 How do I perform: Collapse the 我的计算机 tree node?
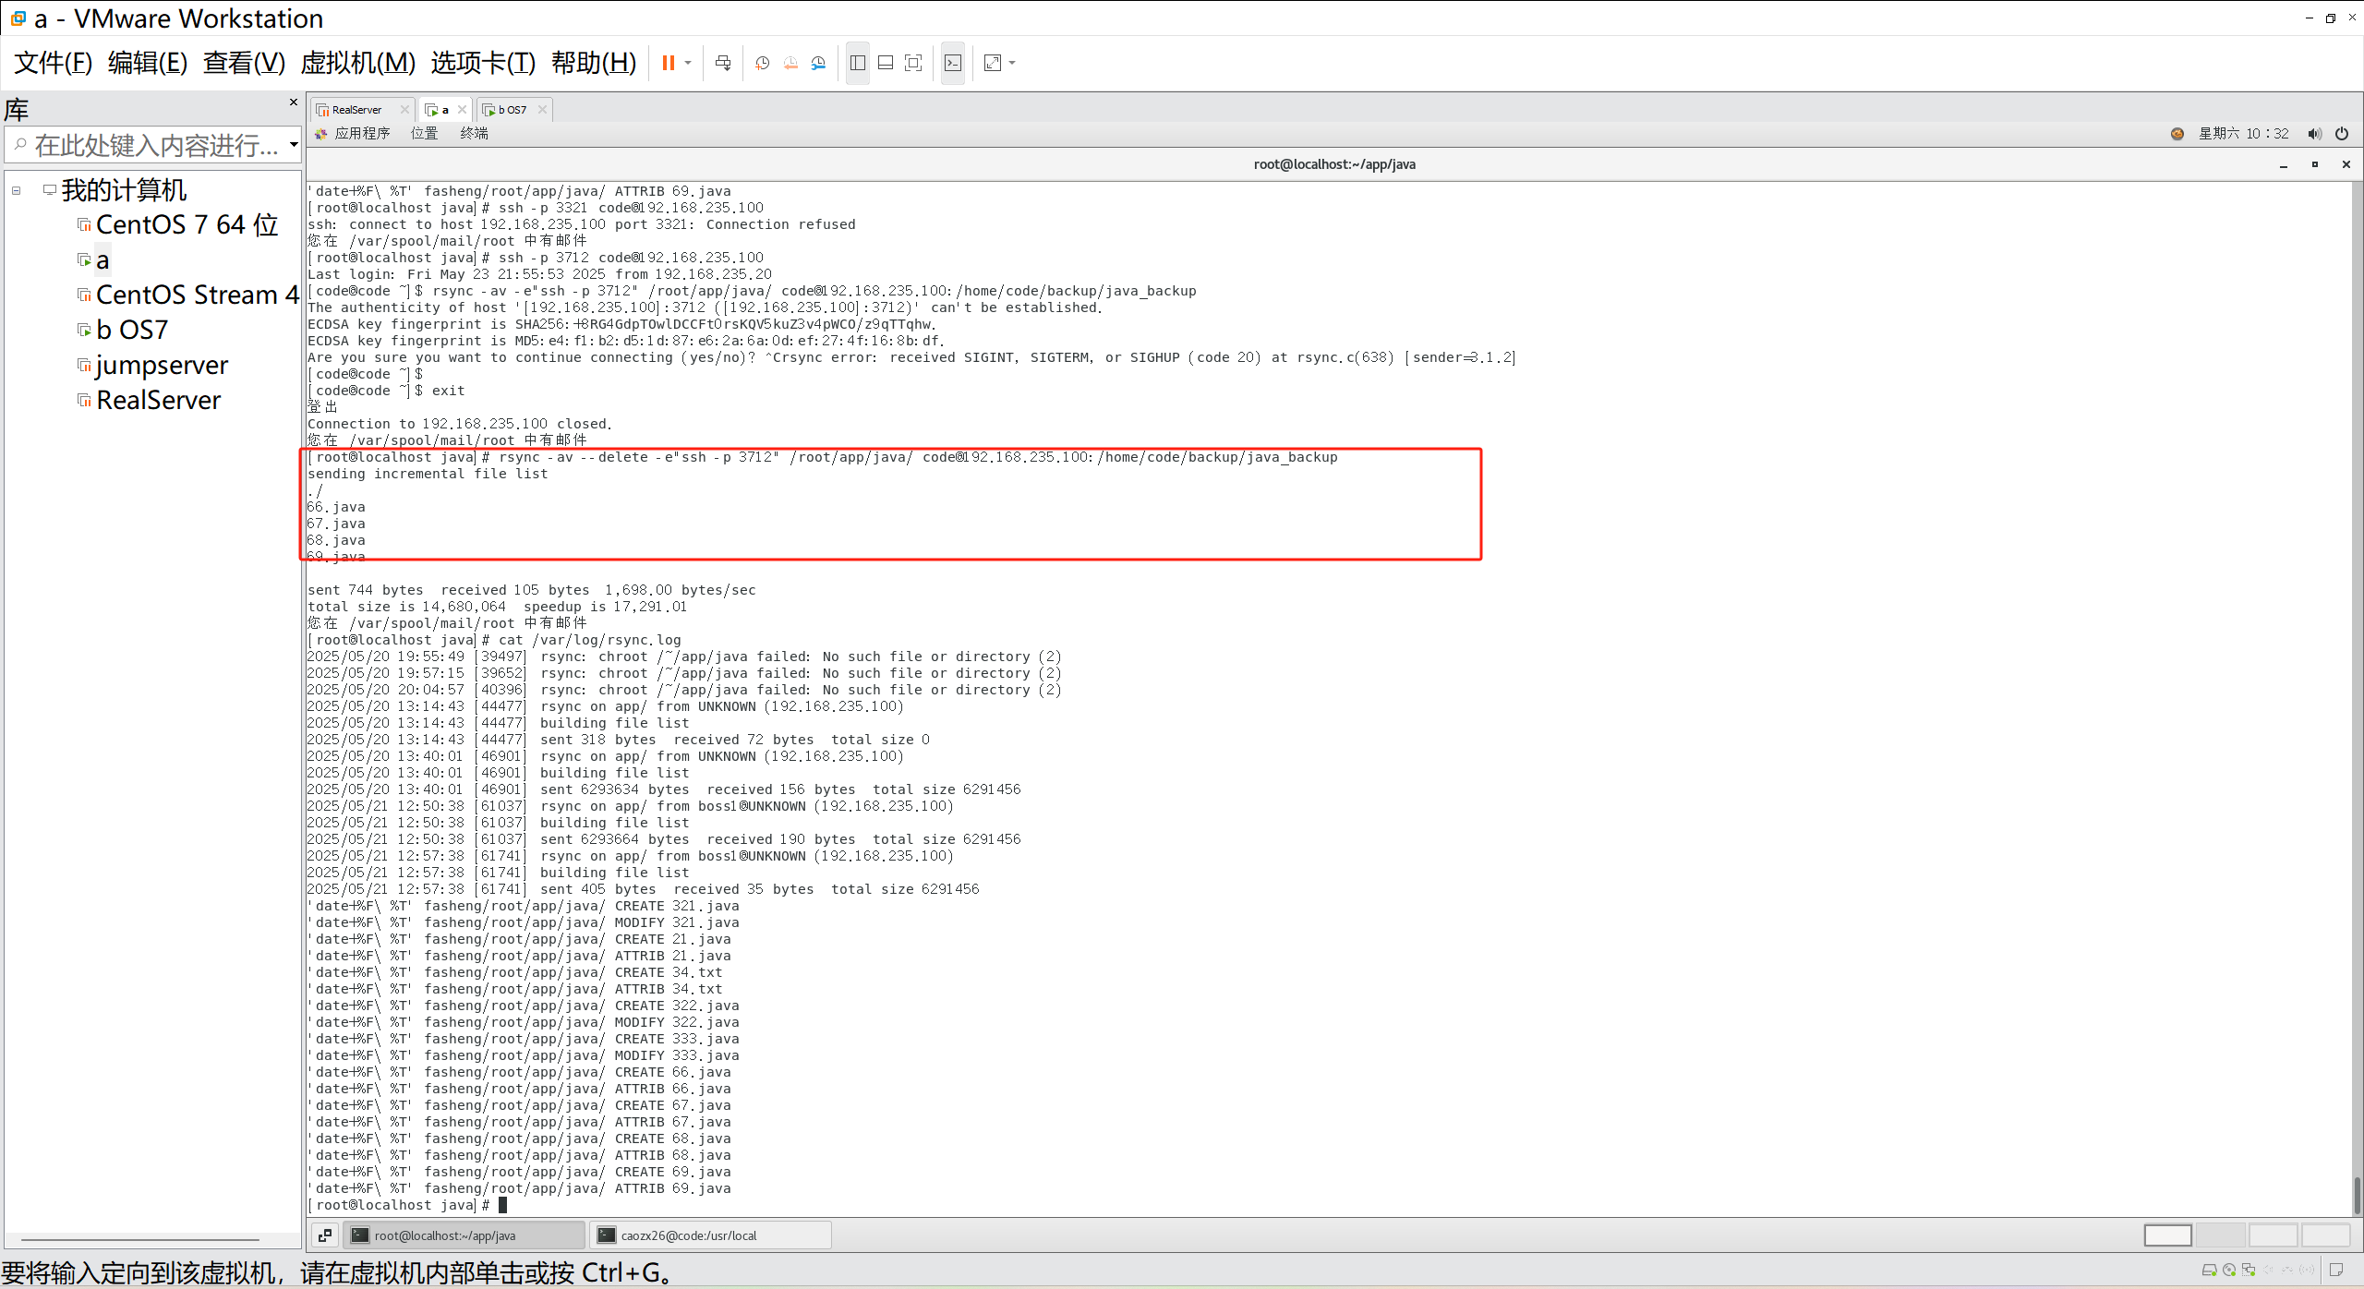click(x=17, y=190)
